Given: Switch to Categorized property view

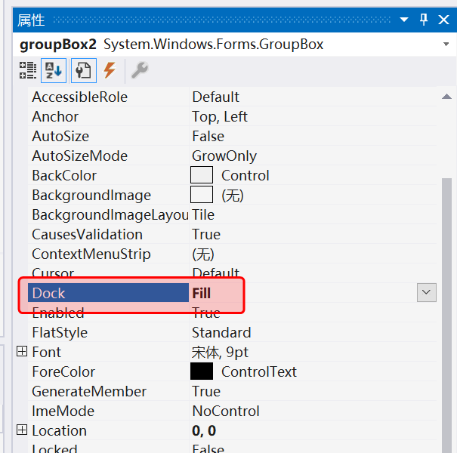Looking at the screenshot, I should pyautogui.click(x=27, y=71).
